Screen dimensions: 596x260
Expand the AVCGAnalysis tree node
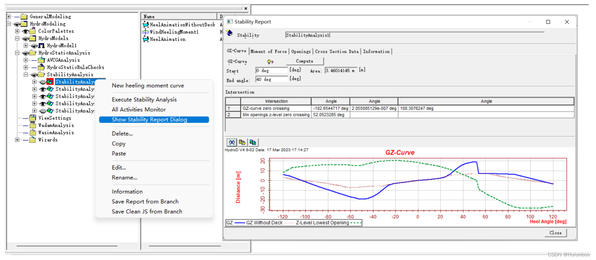[26, 60]
